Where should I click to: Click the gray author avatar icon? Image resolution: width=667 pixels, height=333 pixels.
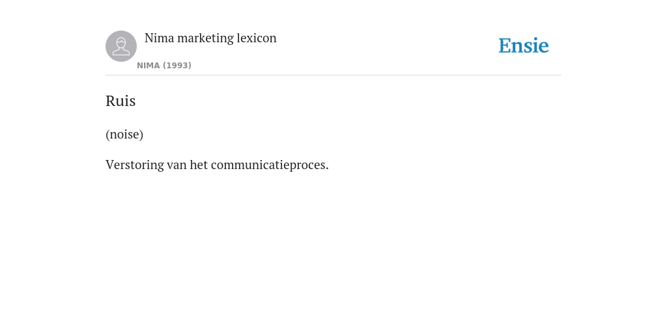(x=121, y=46)
